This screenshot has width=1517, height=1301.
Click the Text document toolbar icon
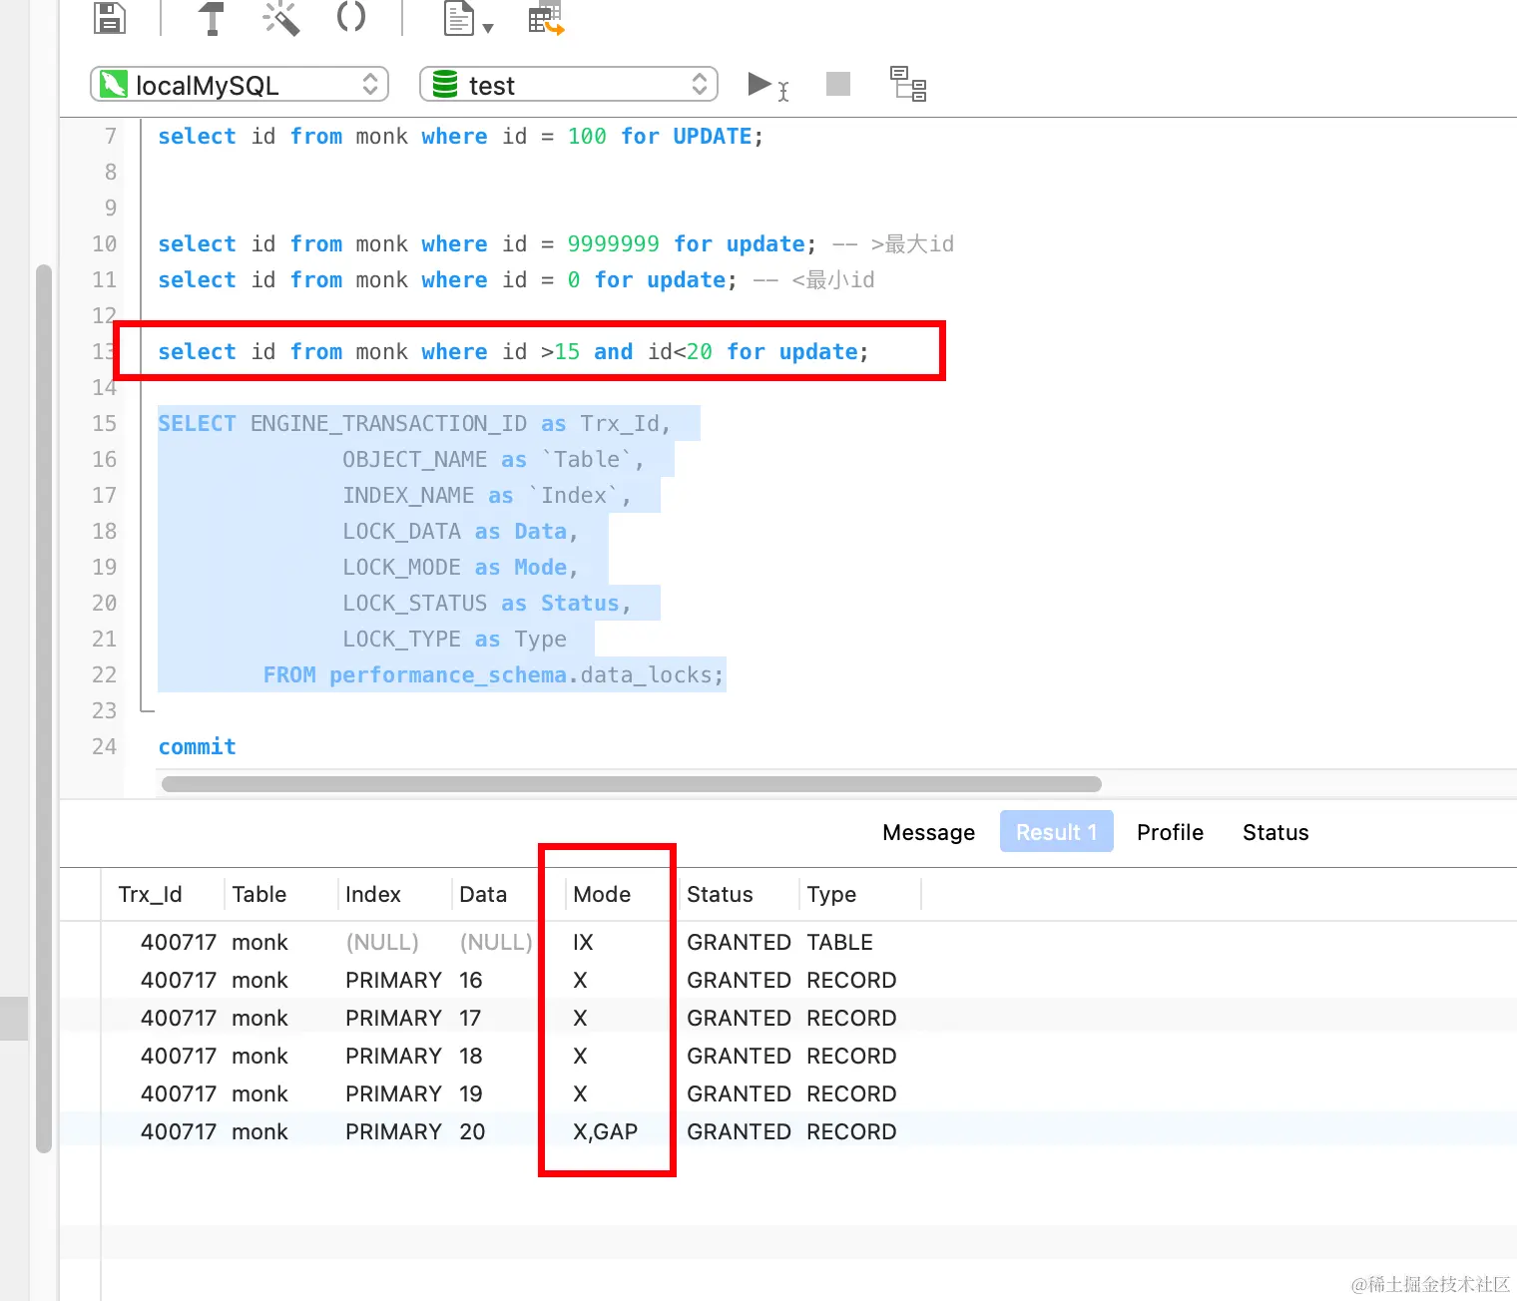click(x=458, y=18)
